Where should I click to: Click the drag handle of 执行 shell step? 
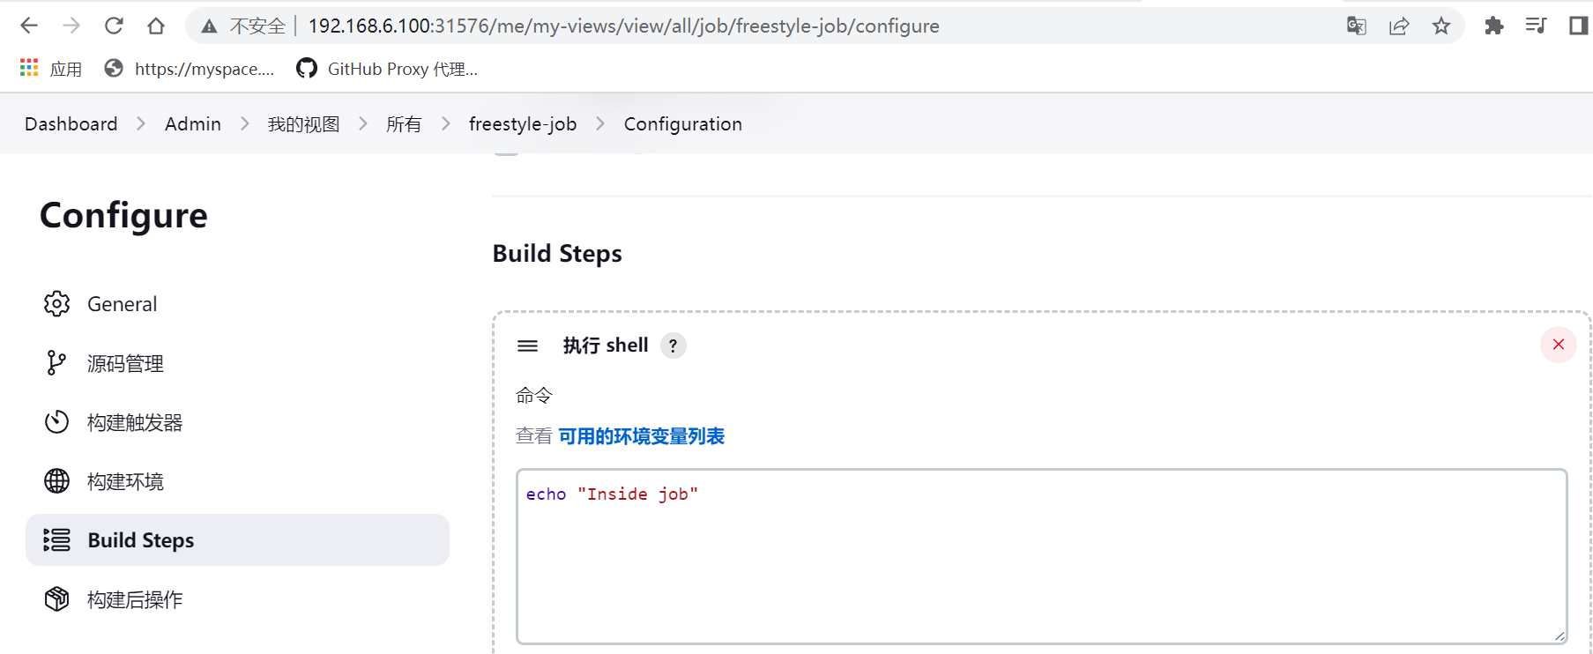(x=527, y=346)
